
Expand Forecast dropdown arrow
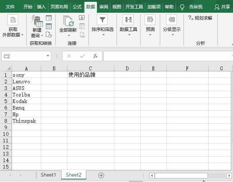tap(150, 35)
